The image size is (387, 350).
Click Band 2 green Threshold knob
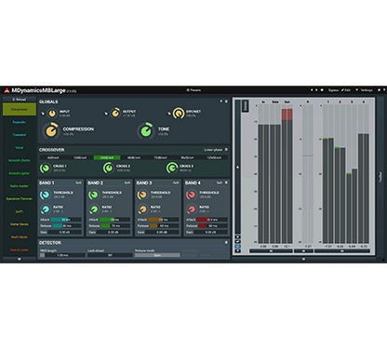[93, 195]
